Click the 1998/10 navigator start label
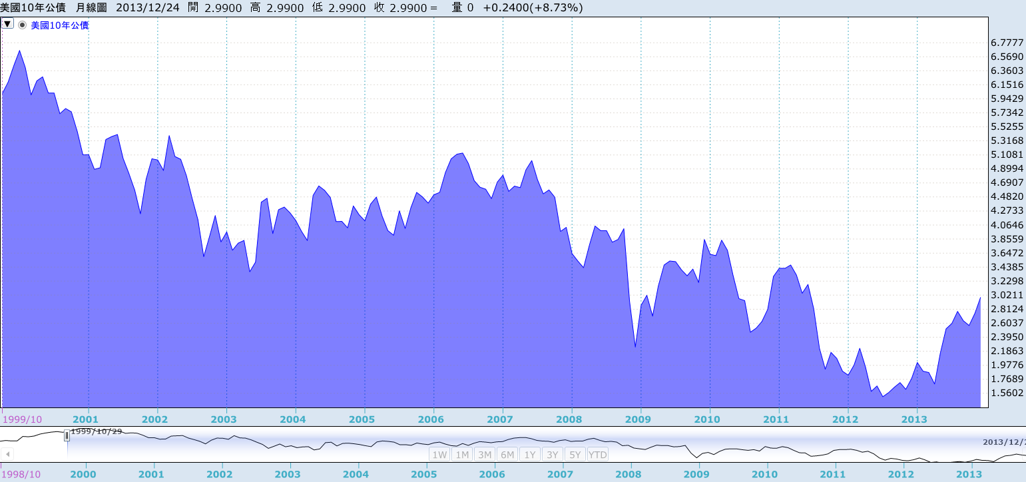1026x482 pixels. pos(21,474)
